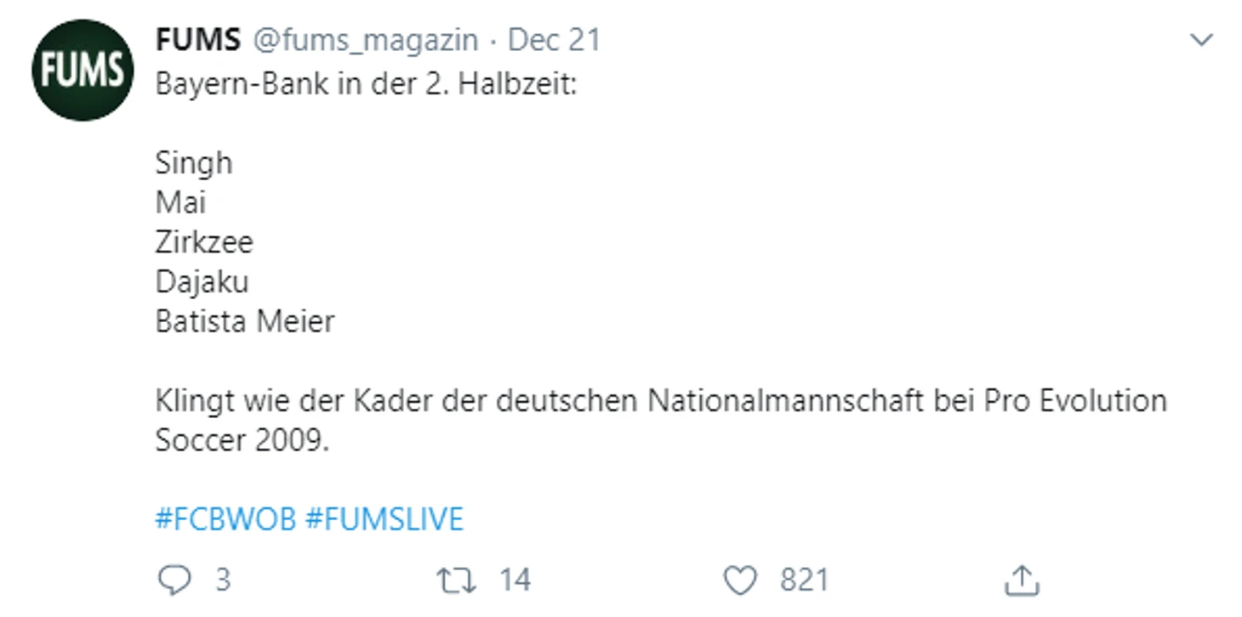Click the "Klingt wie der Kader" sentence

tap(661, 401)
